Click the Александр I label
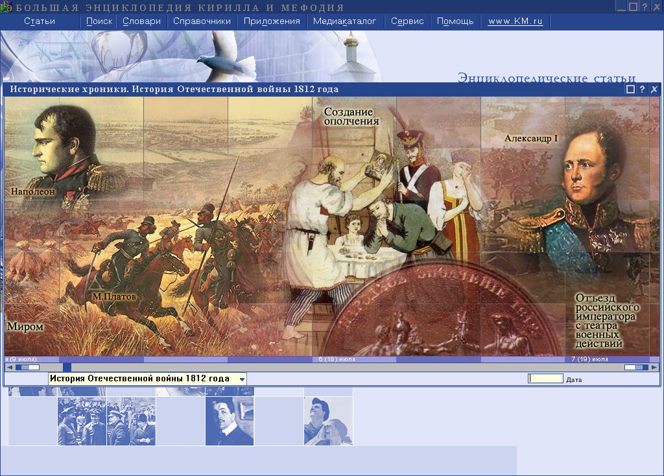Screen dimensions: 664x476 pyautogui.click(x=531, y=138)
